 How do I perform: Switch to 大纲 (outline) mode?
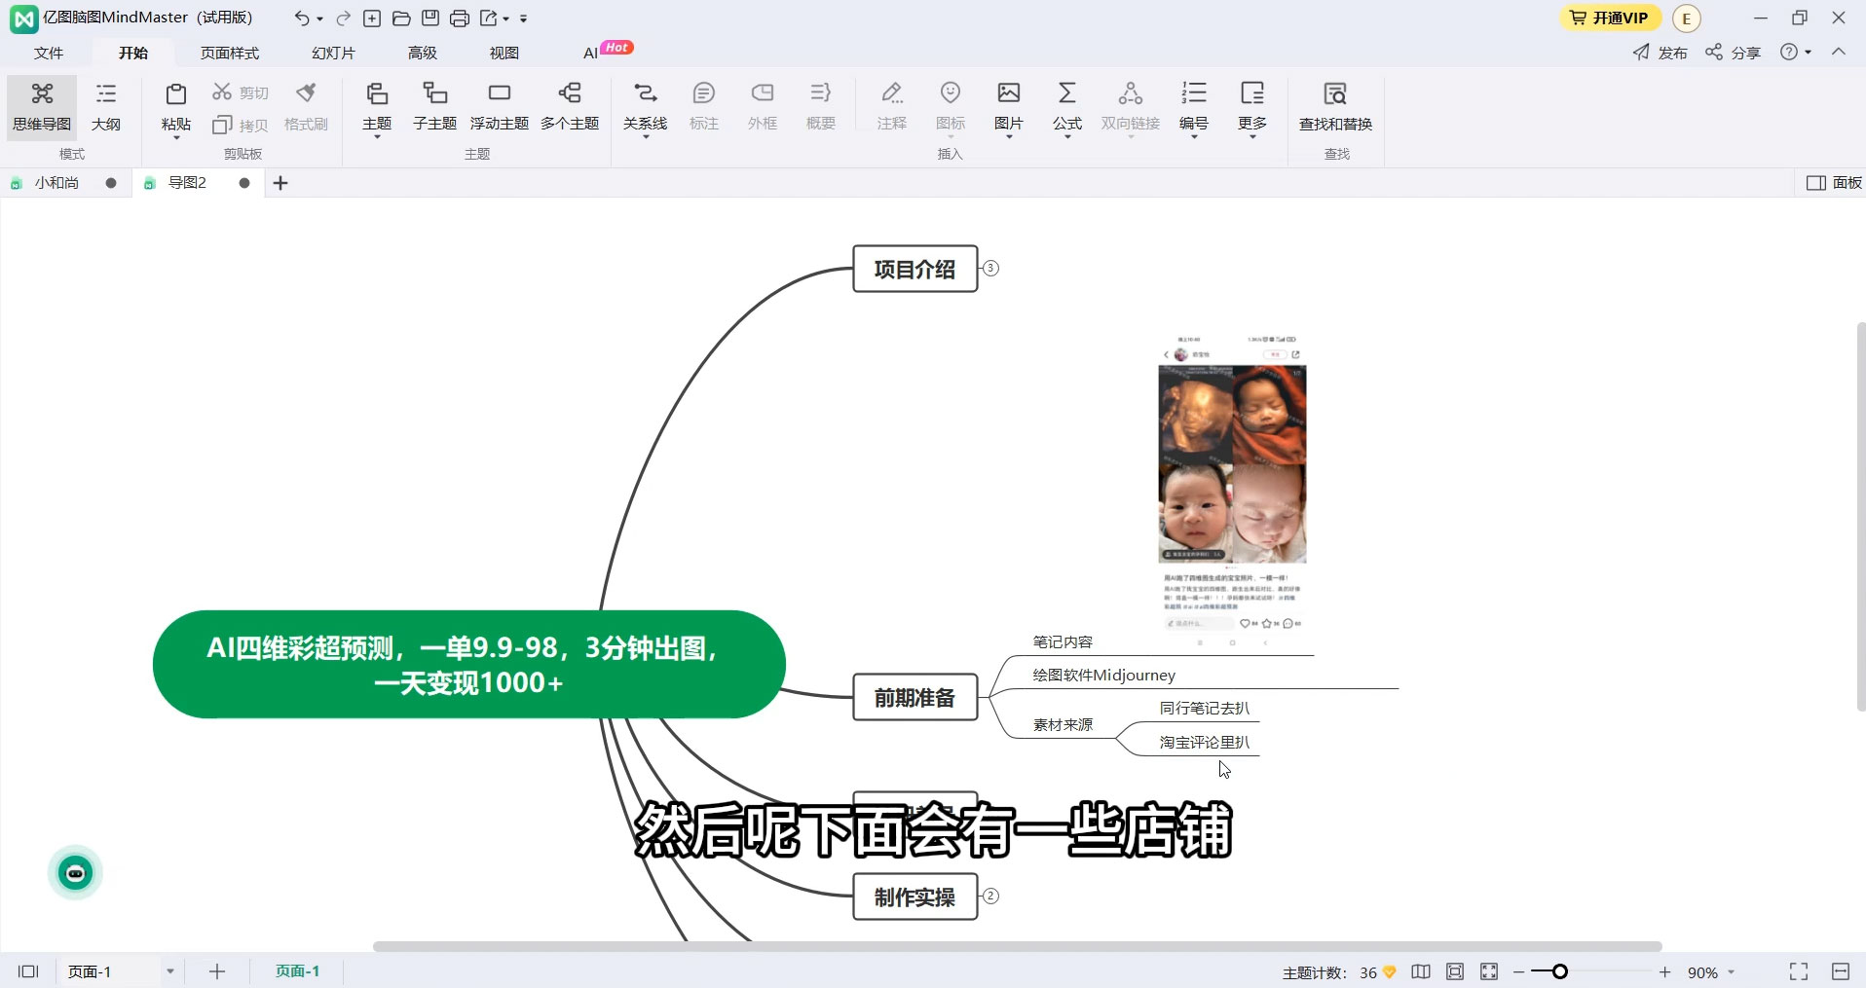[x=105, y=107]
